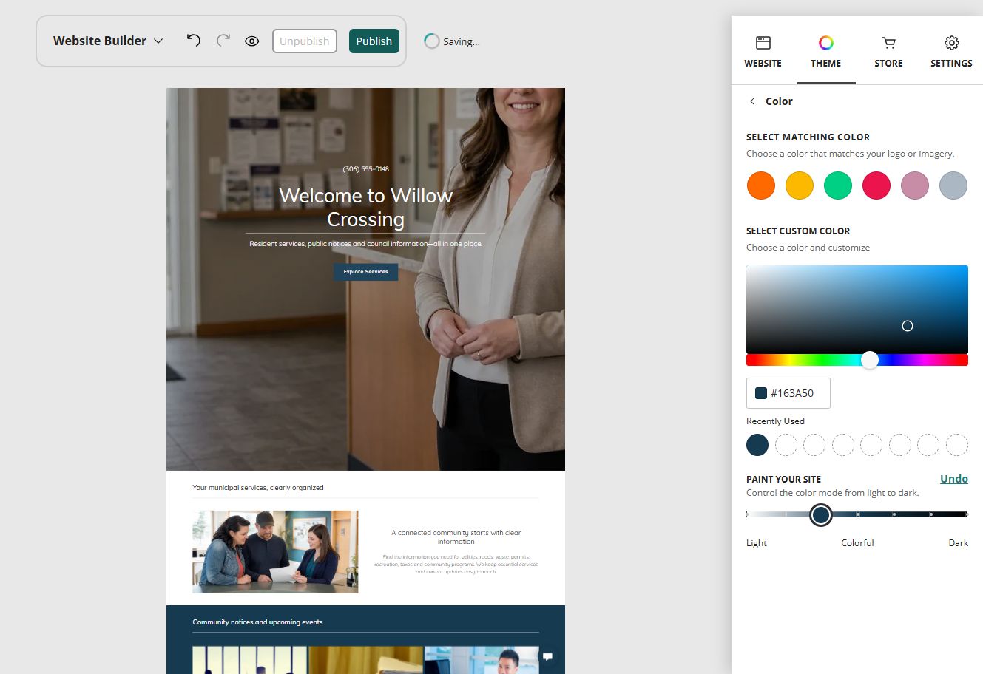Click the Community notices and upcoming events heading

(x=257, y=622)
